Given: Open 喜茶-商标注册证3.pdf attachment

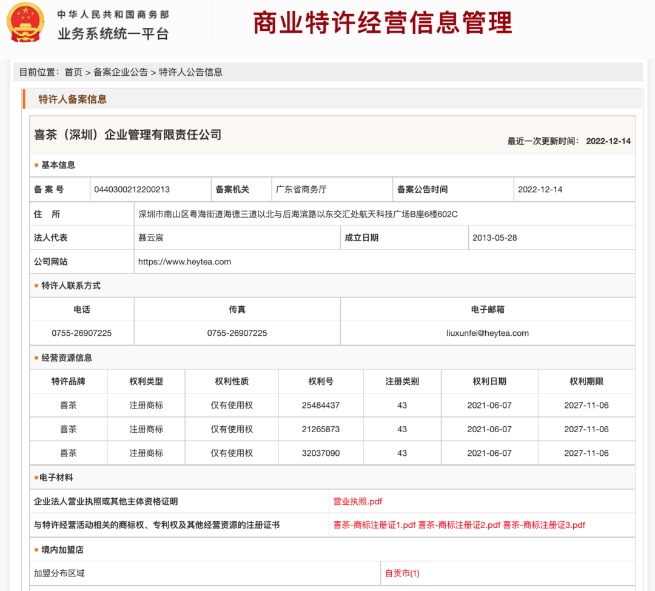Looking at the screenshot, I should point(544,525).
